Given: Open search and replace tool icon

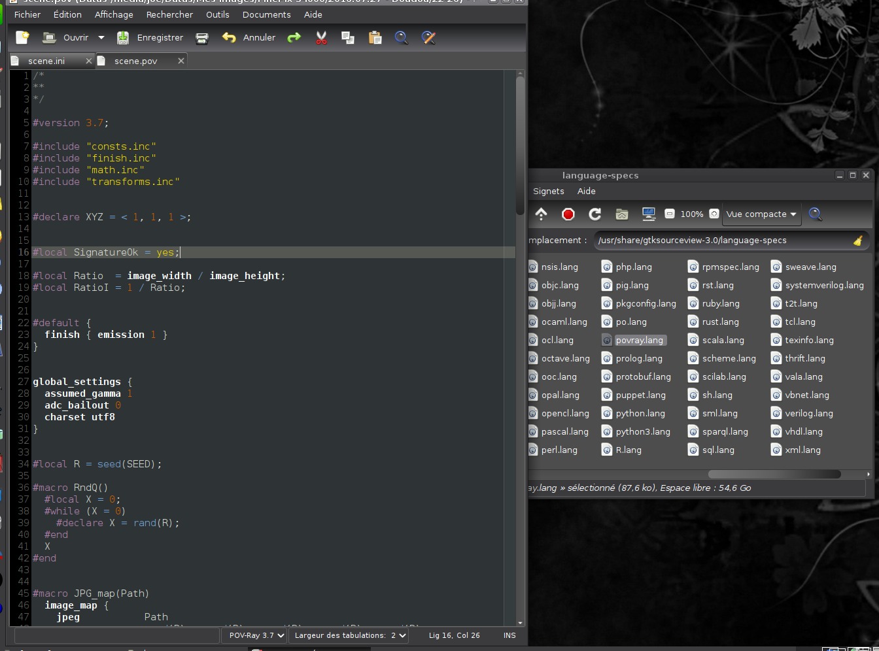Looking at the screenshot, I should tap(428, 38).
